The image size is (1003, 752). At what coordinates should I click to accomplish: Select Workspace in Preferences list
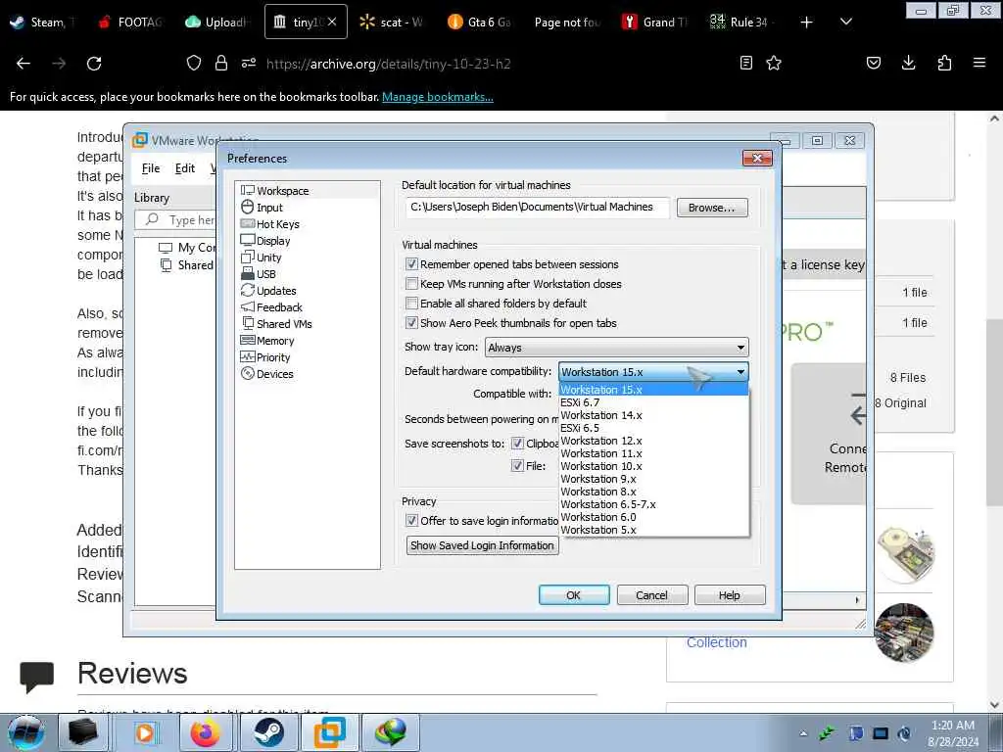[275, 191]
